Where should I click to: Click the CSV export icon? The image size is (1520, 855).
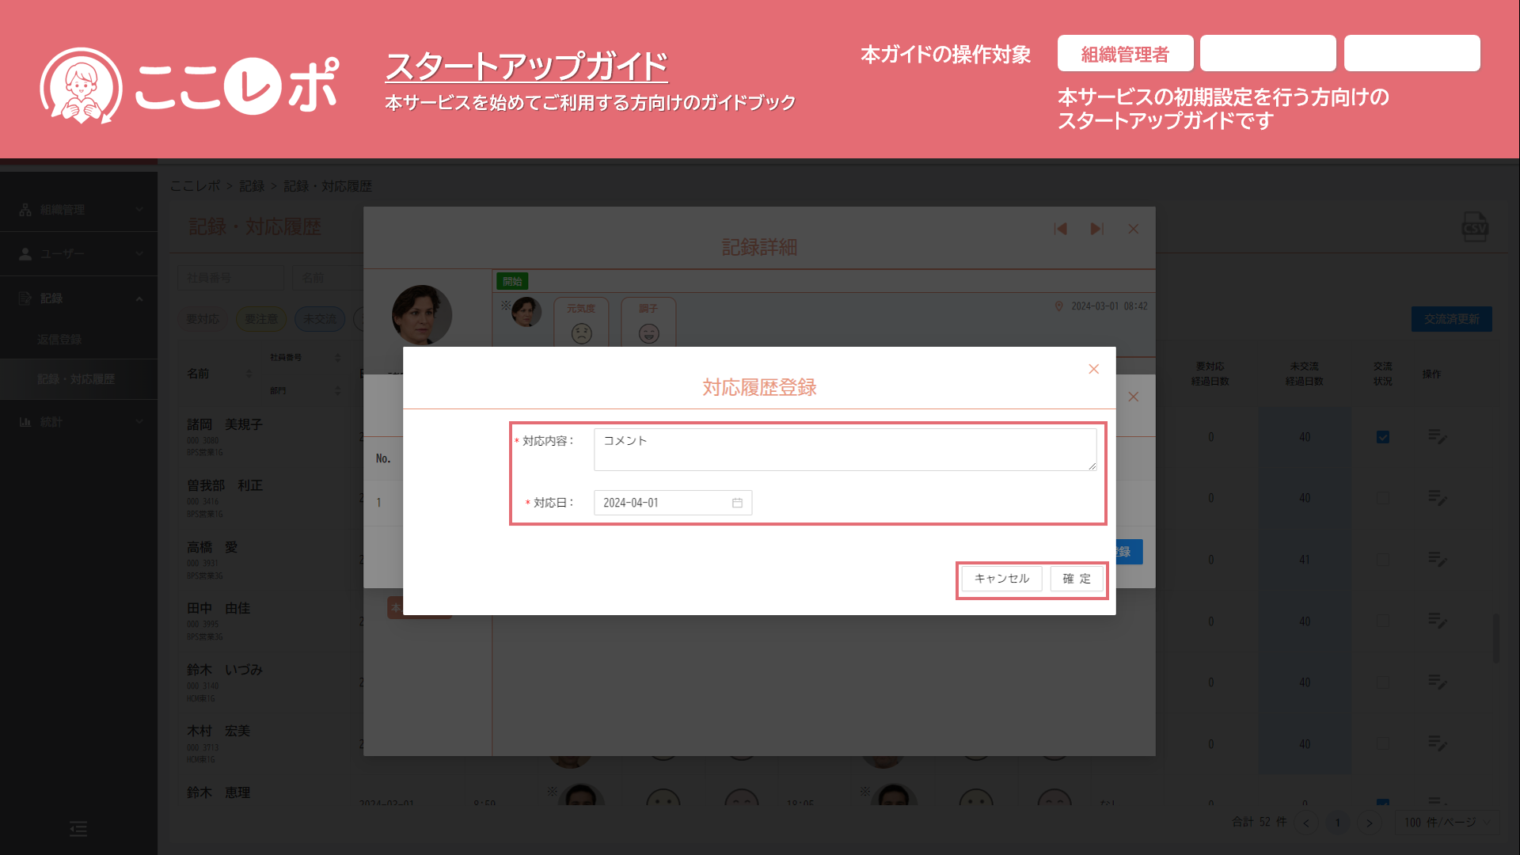[1474, 227]
